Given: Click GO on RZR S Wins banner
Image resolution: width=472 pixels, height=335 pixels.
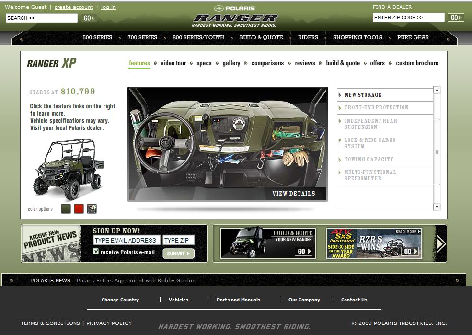Looking at the screenshot, I should tap(410, 251).
